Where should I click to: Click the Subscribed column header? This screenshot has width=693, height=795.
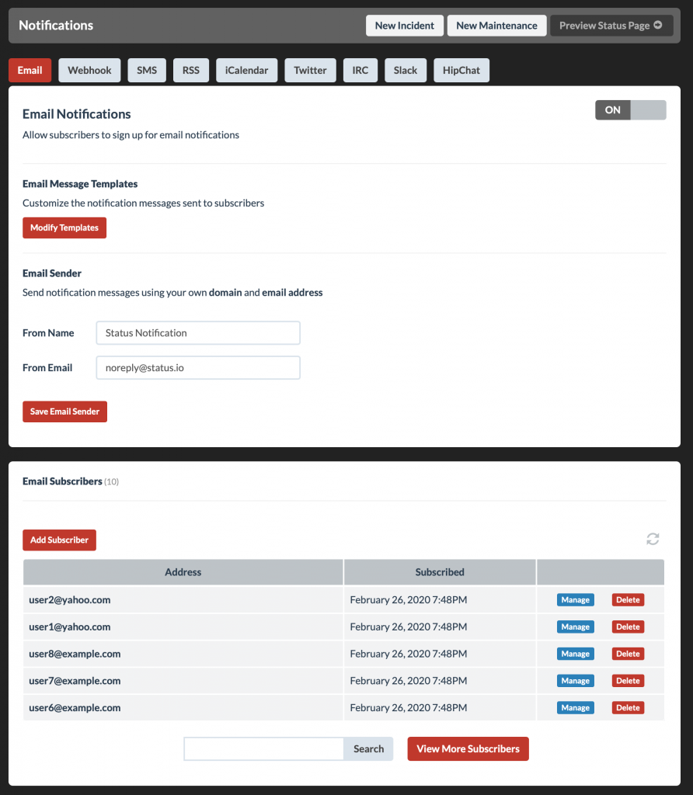click(440, 572)
